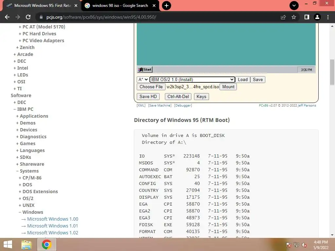The height and width of the screenshot is (251, 335).
Task: Click the emulator clock showing 3:06 PM
Action: pos(306,70)
